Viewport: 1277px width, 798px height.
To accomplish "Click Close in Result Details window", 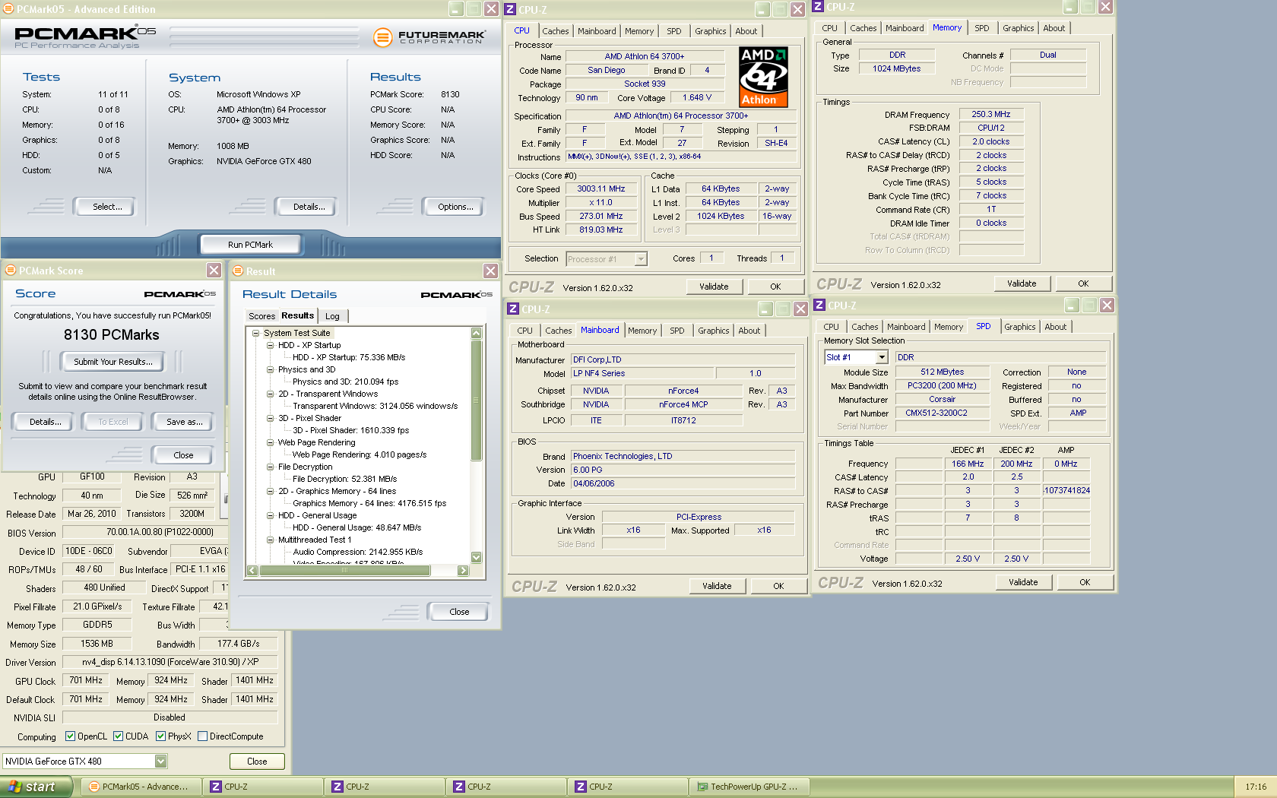I will click(x=459, y=612).
